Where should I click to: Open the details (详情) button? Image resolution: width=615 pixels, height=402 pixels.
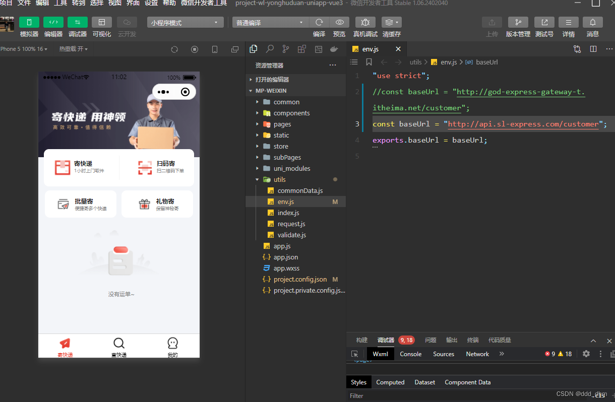click(569, 22)
